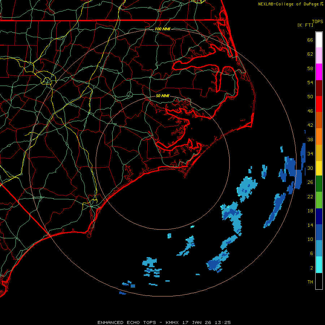Click the 'TOPS' legend title
The height and width of the screenshot is (325, 325).
317,21
